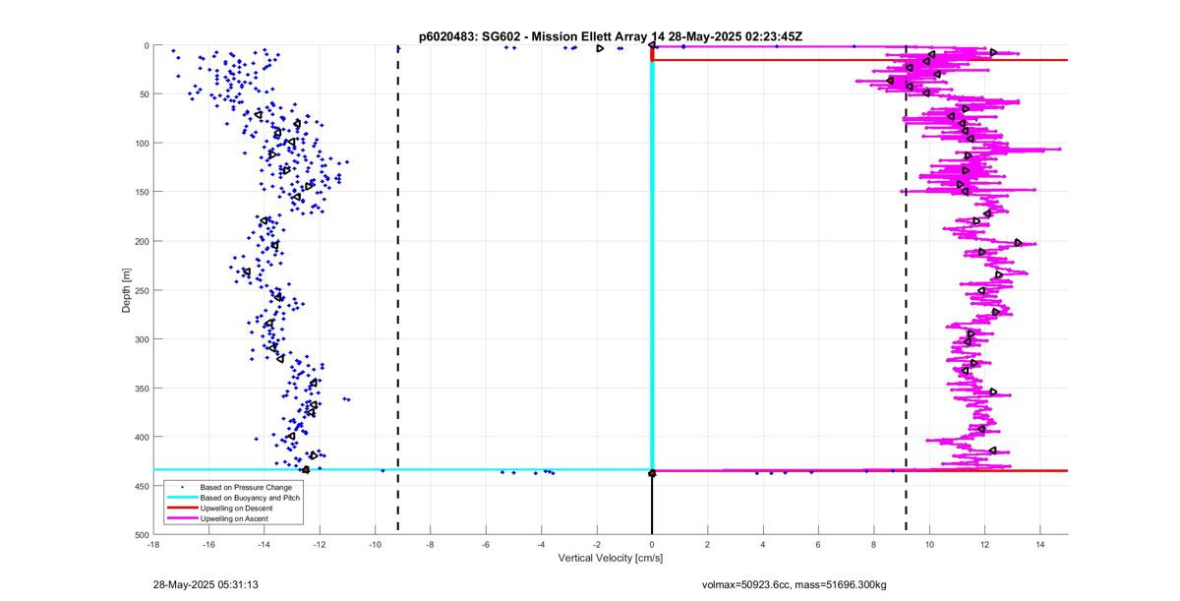Click the '300' tick on the depth axis

point(141,339)
